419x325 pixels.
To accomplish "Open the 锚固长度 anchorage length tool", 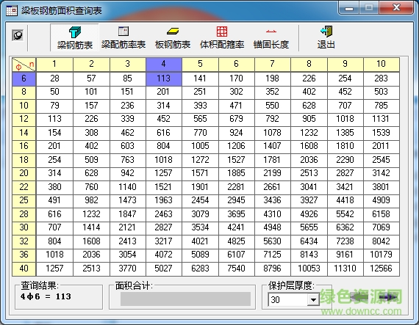I will [271, 37].
